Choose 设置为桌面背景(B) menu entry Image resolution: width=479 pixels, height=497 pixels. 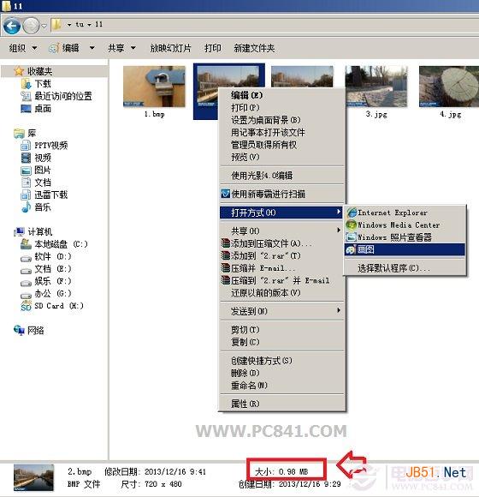tap(282, 120)
